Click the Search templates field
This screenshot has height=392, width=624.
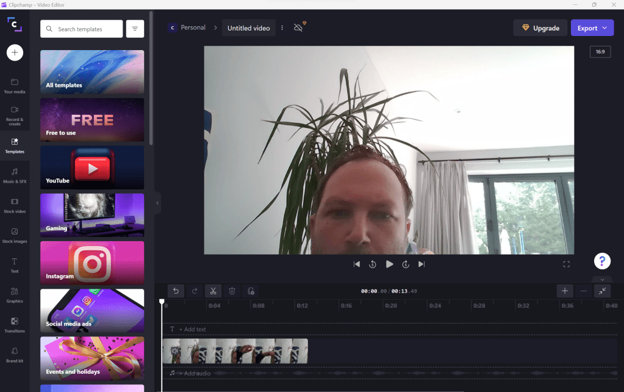point(82,29)
